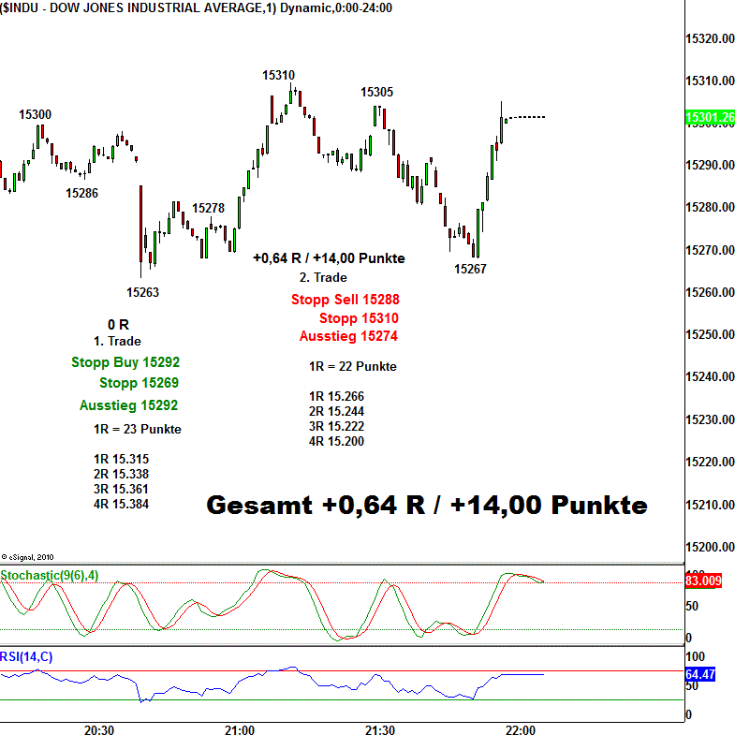Screen dimensions: 735x735
Task: Click the eSignal 2010 copyright notice
Action: pyautogui.click(x=29, y=555)
